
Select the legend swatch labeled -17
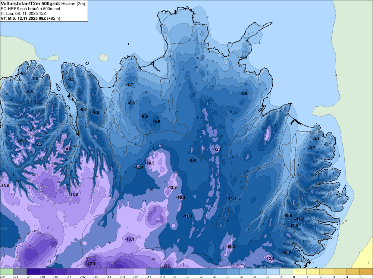coord(73,272)
